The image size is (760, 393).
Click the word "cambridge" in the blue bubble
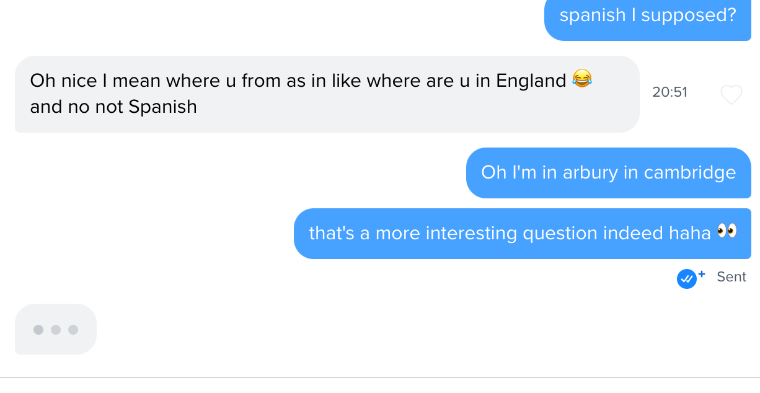coord(690,172)
